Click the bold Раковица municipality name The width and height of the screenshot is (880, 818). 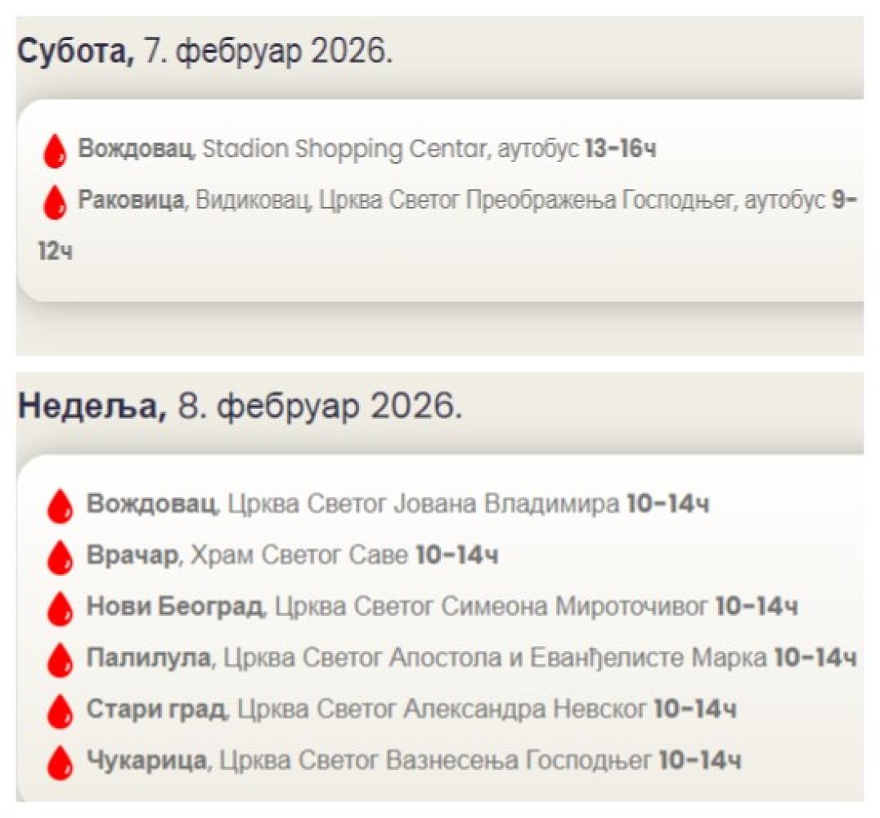click(x=131, y=201)
